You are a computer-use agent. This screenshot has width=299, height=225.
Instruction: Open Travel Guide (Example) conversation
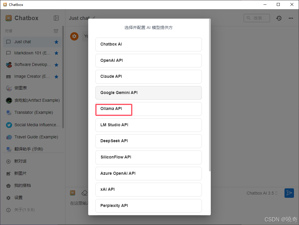click(x=32, y=137)
